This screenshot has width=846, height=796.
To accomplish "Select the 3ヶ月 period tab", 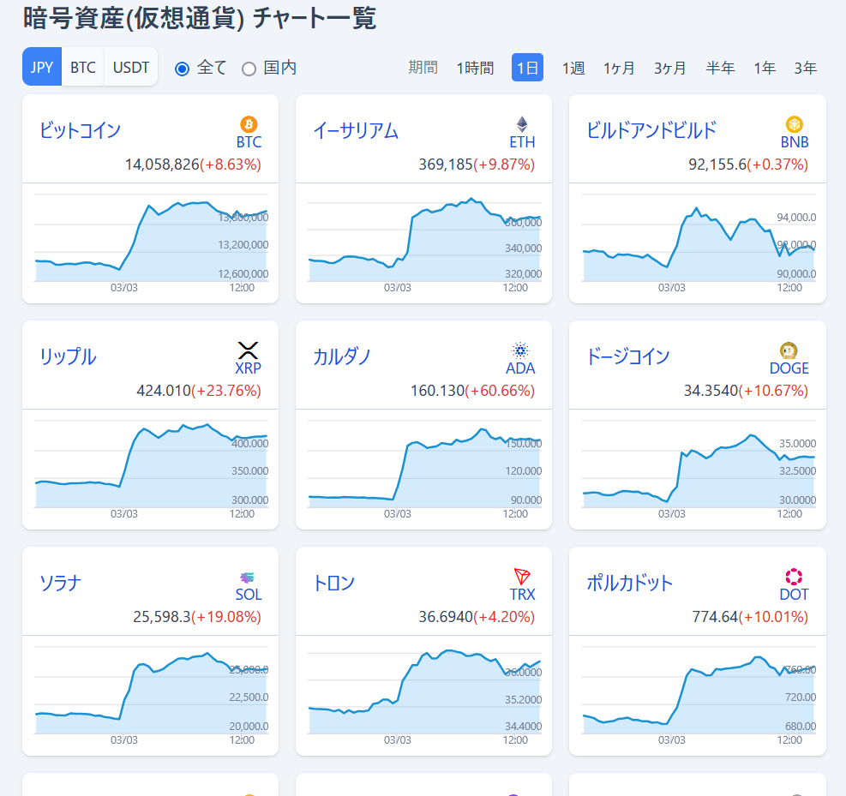I will coord(669,67).
